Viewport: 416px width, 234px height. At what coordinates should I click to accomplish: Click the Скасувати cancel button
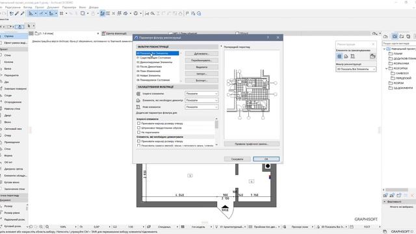pyautogui.click(x=237, y=159)
